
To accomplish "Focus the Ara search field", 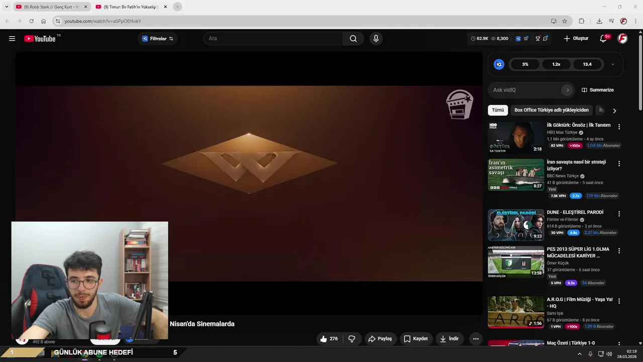I will [273, 39].
